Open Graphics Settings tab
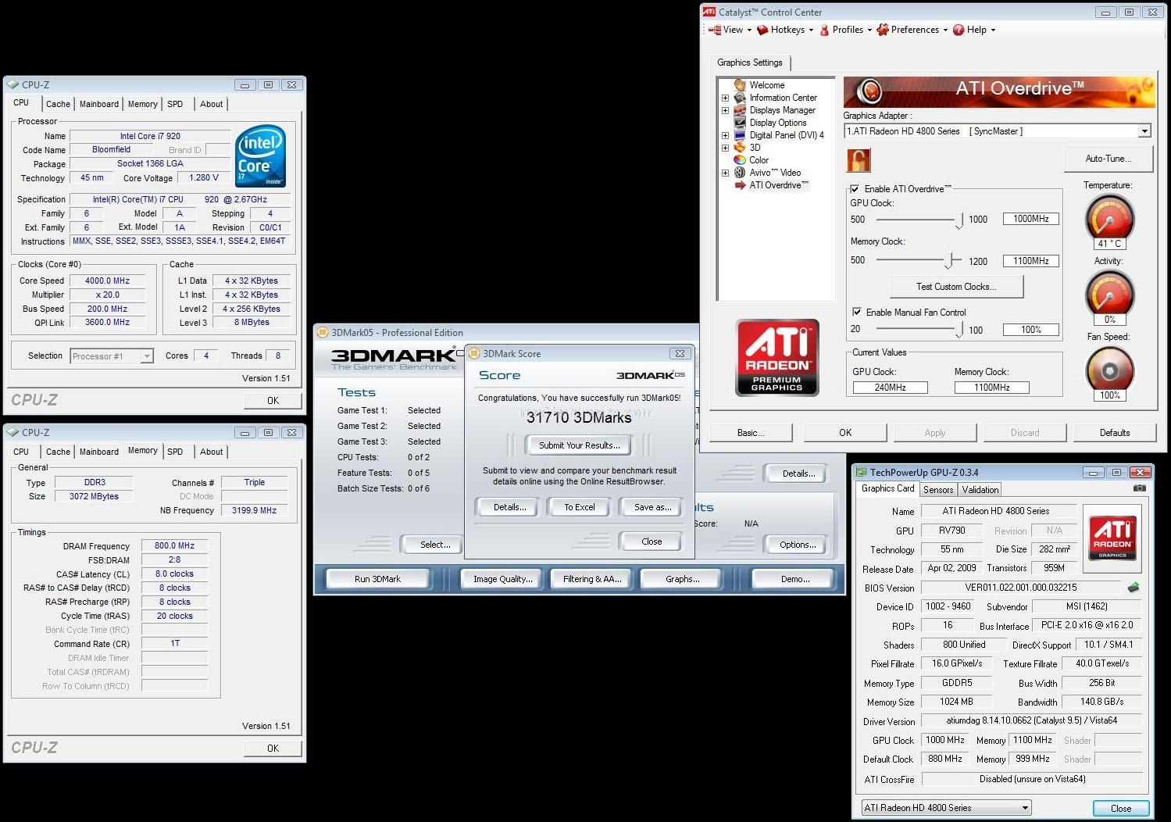The width and height of the screenshot is (1171, 822). coord(750,63)
